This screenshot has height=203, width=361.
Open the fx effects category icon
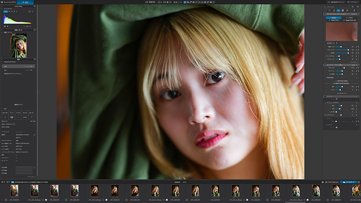coord(347,10)
